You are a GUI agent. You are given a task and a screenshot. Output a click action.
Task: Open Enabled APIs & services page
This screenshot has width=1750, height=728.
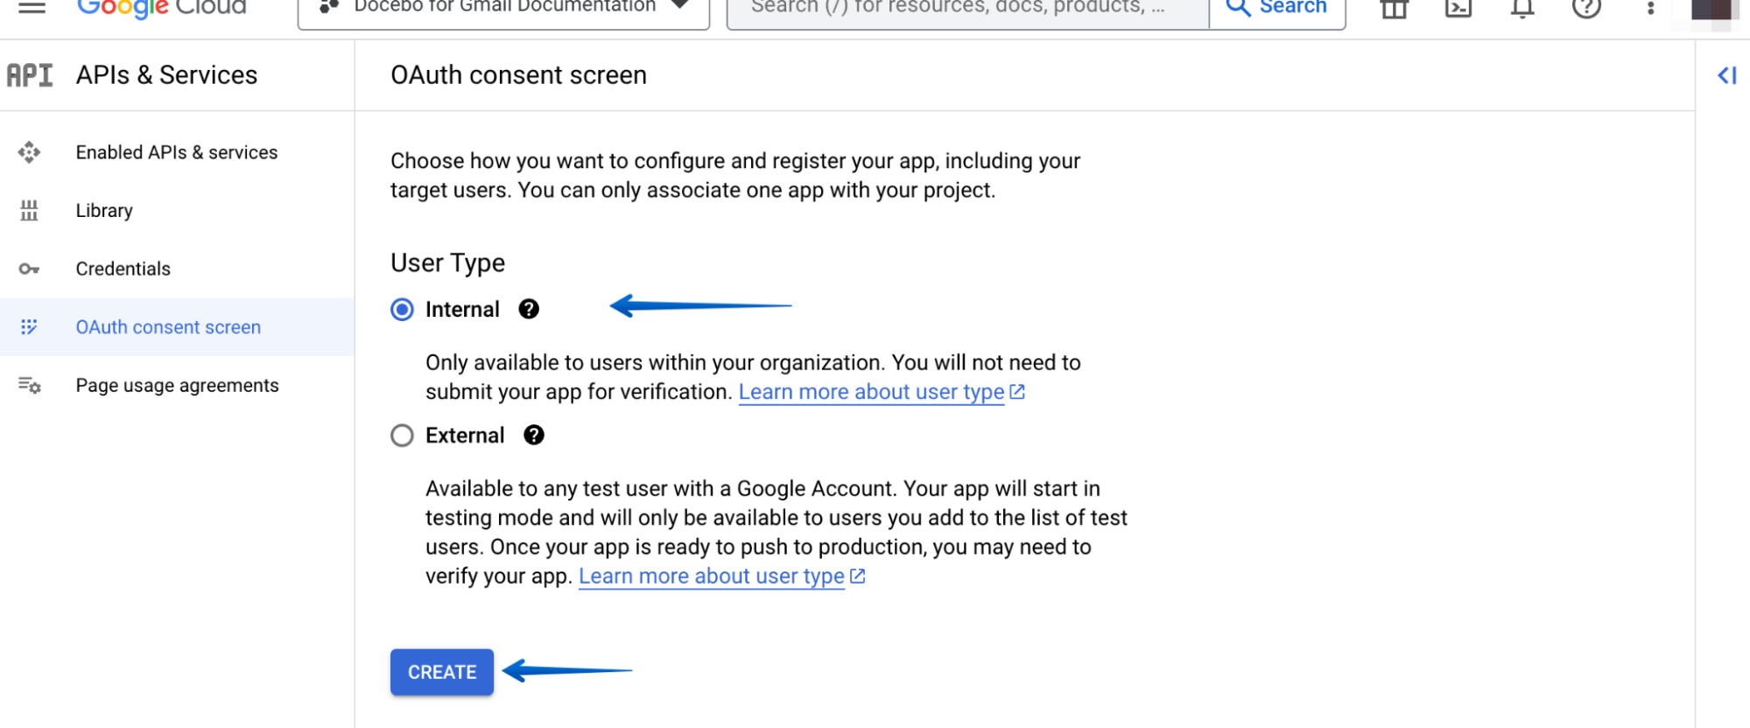(177, 152)
